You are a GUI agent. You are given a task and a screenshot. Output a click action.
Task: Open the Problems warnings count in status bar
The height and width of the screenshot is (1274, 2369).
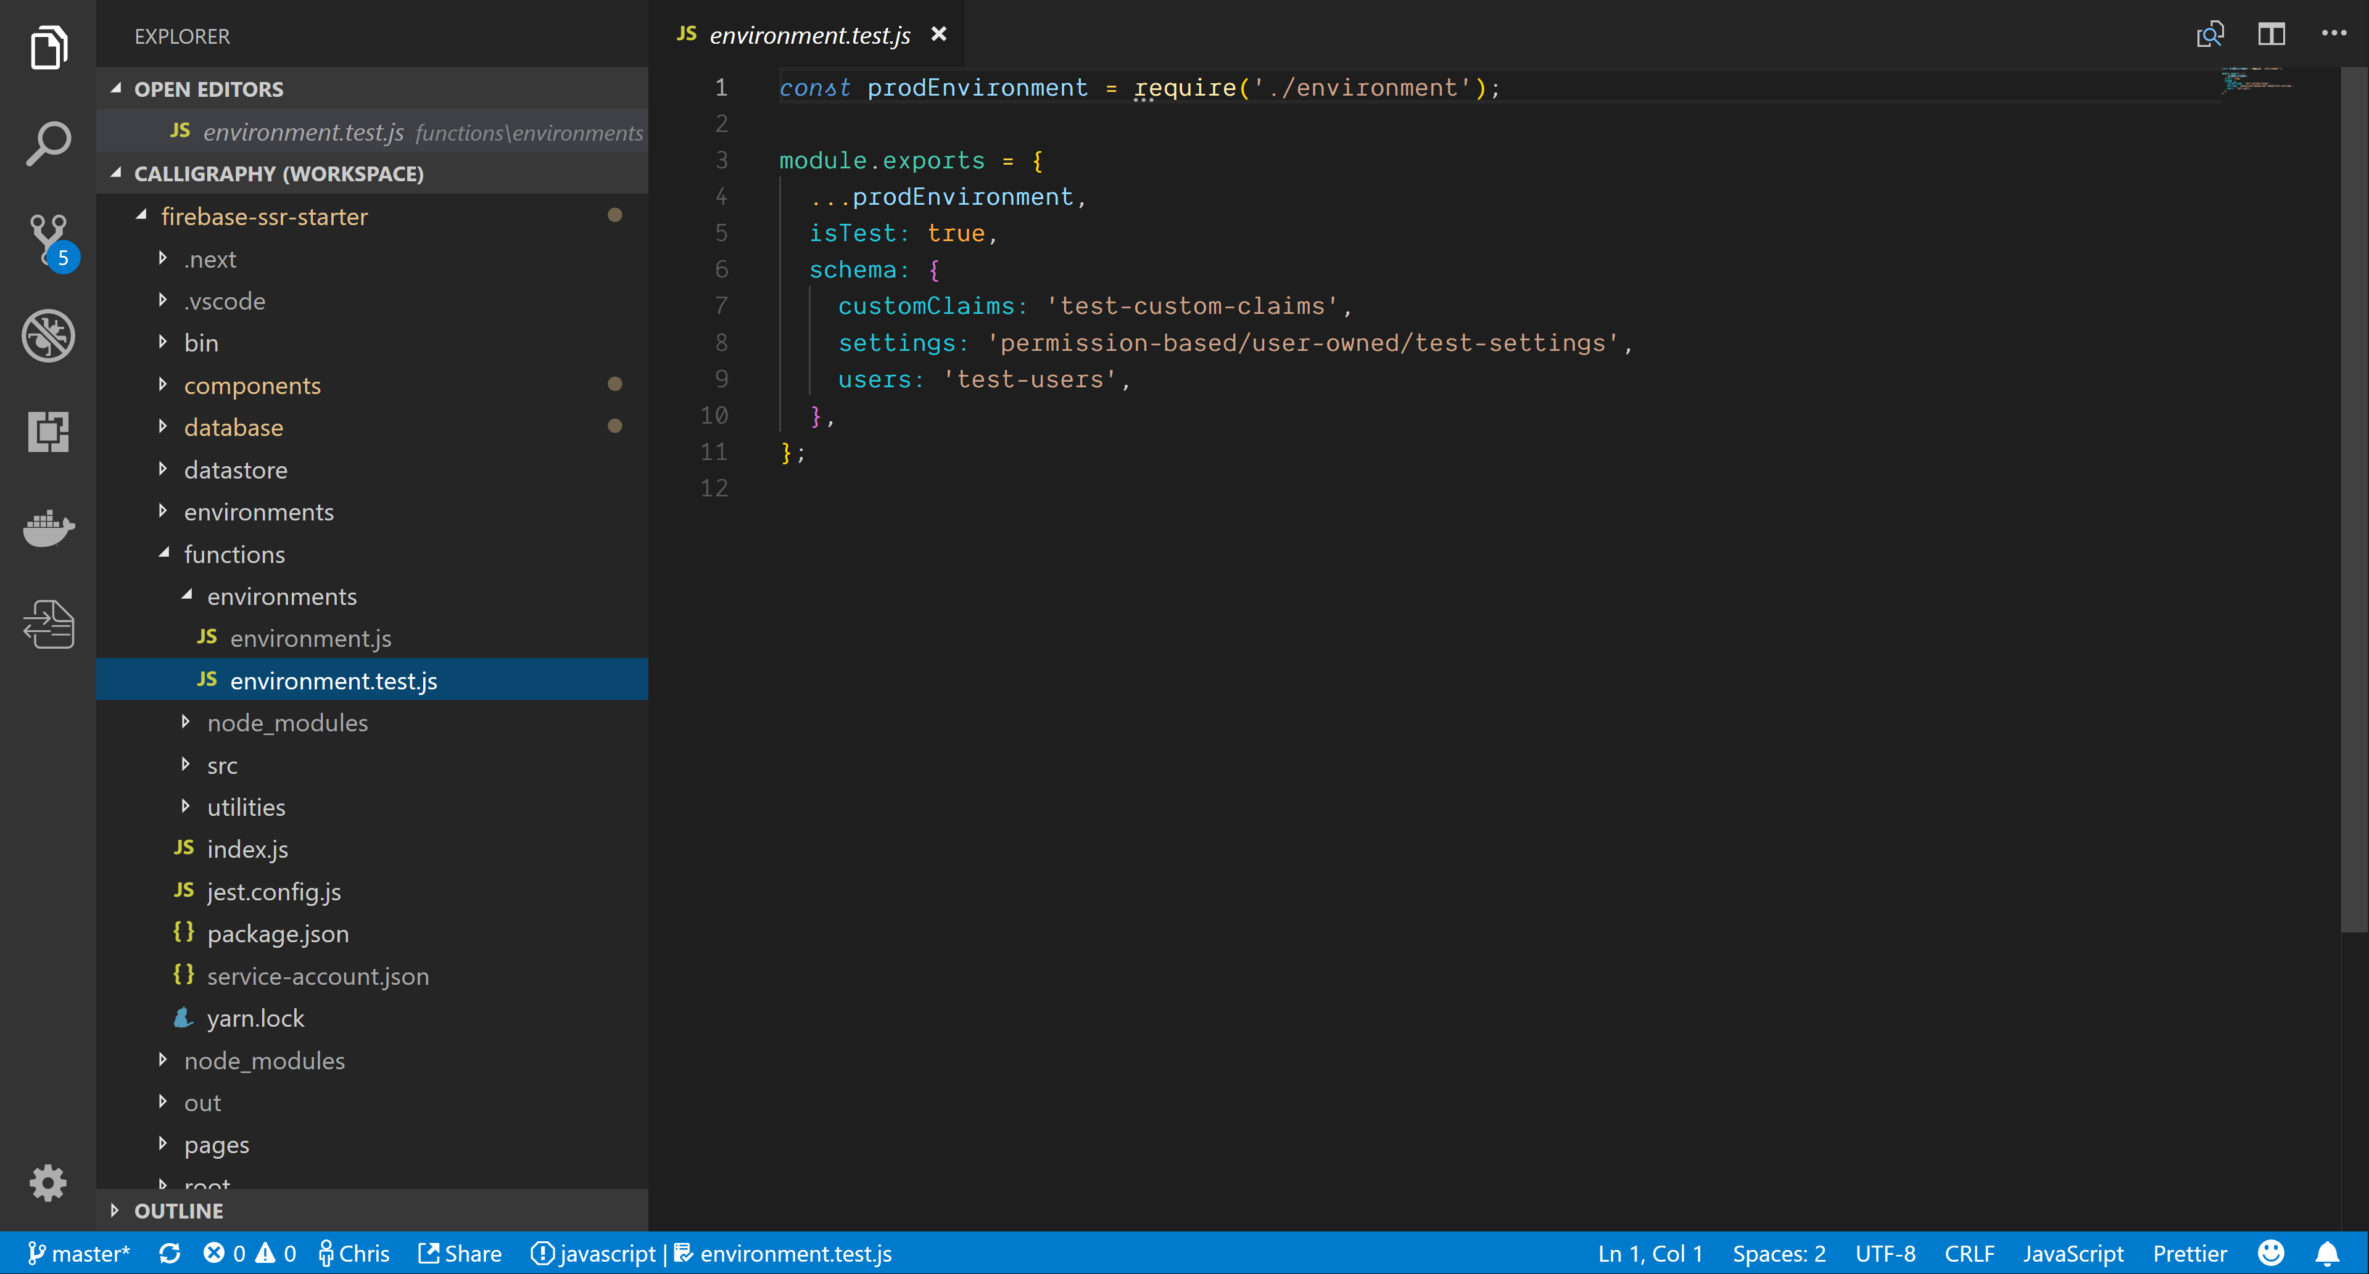pyautogui.click(x=276, y=1254)
